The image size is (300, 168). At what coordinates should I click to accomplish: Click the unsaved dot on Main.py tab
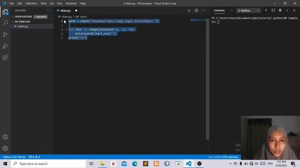tap(76, 10)
